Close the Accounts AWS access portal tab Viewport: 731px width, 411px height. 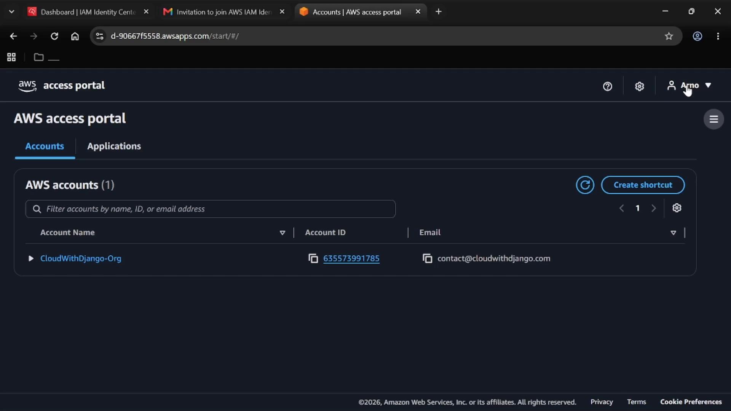[x=418, y=12]
